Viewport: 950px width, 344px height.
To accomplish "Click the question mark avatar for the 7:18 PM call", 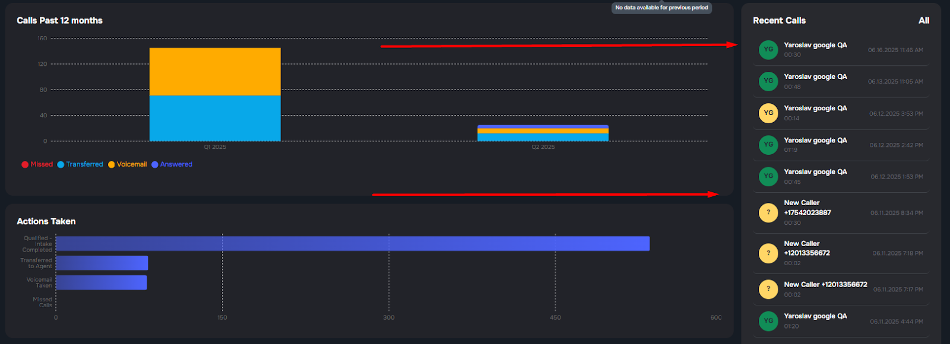I will 768,253.
